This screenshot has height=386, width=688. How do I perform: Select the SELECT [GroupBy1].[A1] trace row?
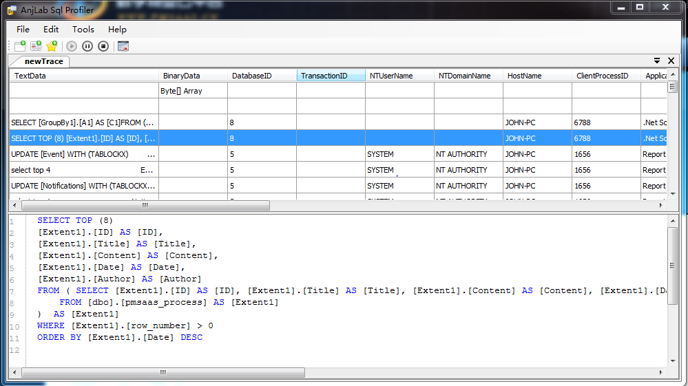(83, 122)
